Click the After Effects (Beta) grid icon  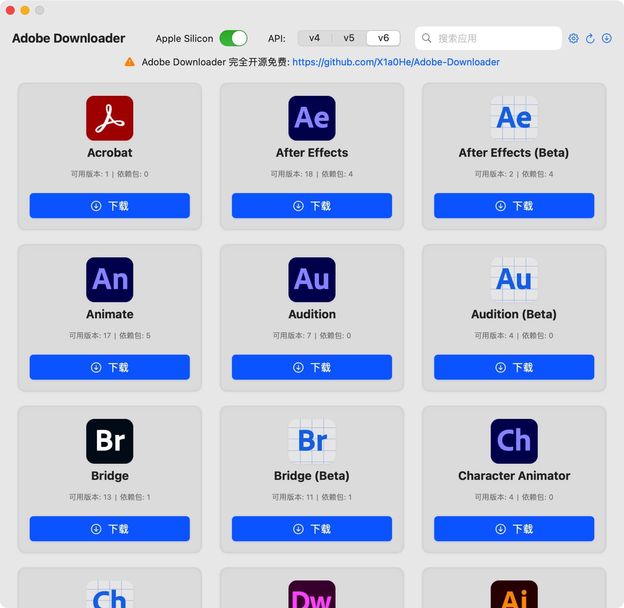pyautogui.click(x=514, y=118)
